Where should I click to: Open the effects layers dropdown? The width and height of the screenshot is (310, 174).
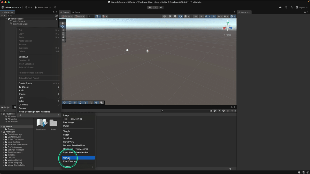click(x=207, y=16)
